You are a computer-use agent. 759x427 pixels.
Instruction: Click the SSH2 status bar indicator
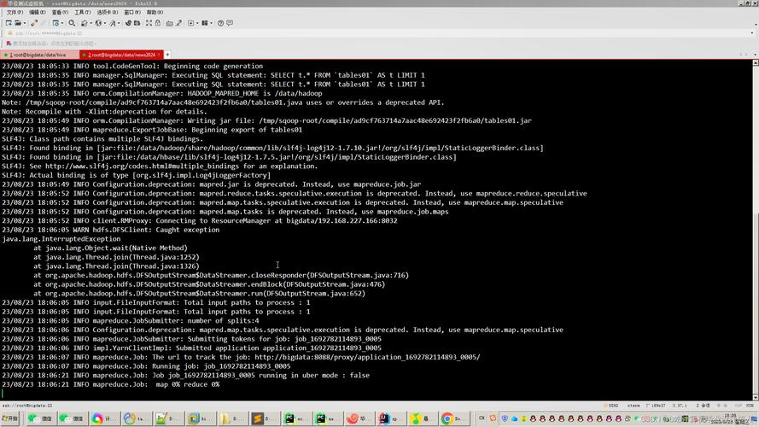[x=613, y=406]
